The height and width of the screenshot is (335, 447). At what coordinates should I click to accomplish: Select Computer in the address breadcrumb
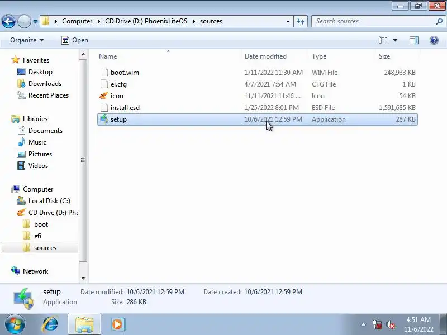77,21
